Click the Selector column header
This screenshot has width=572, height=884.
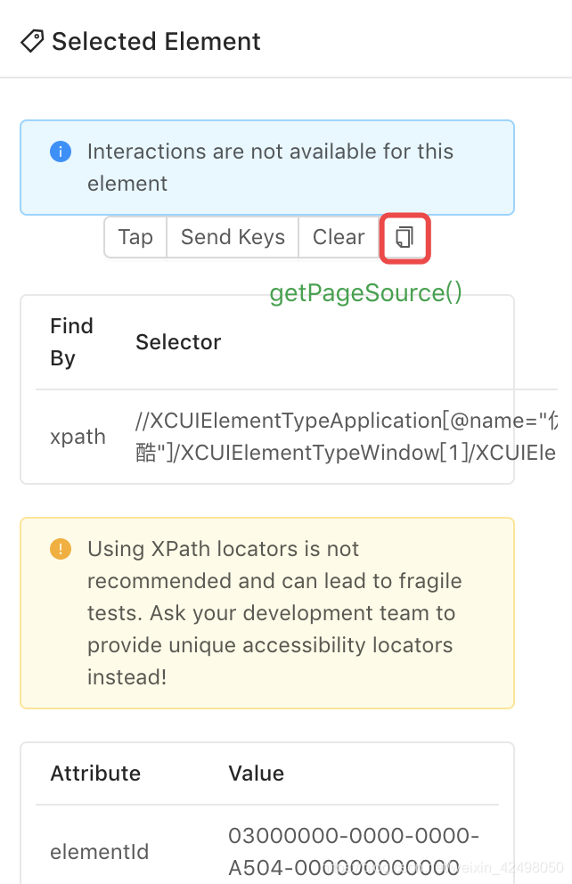(x=178, y=342)
